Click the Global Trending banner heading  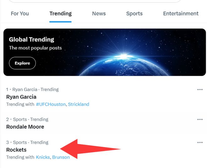31,39
